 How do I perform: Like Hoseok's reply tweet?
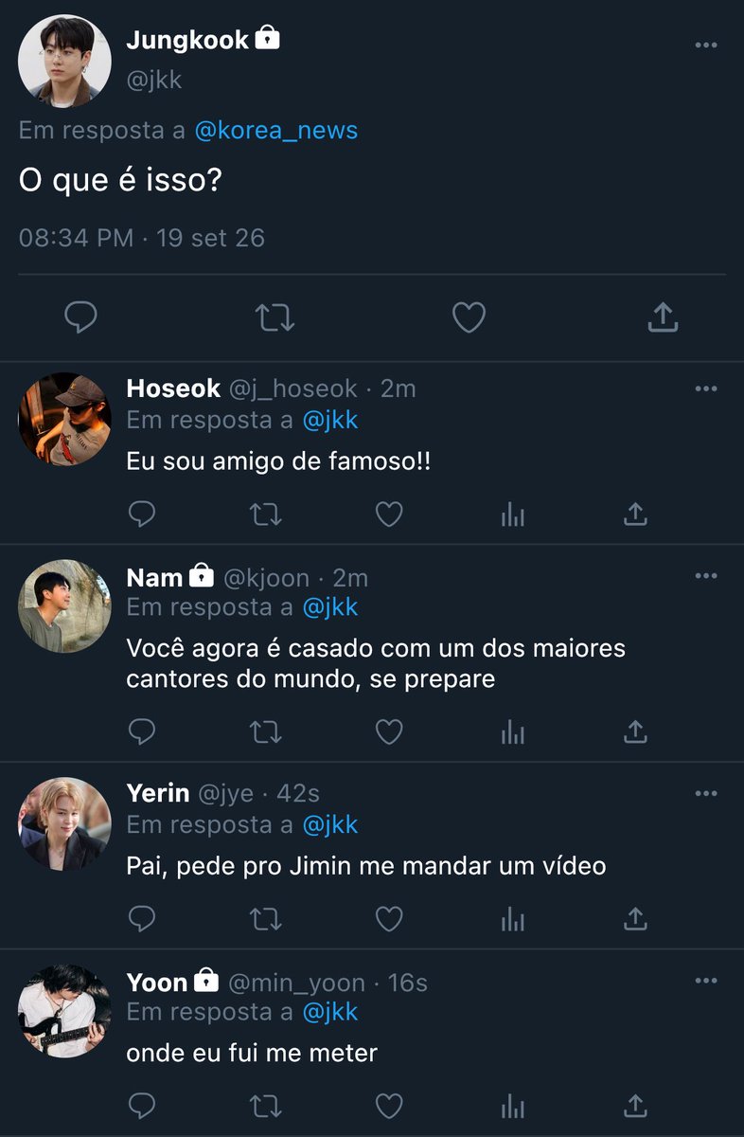pyautogui.click(x=389, y=514)
